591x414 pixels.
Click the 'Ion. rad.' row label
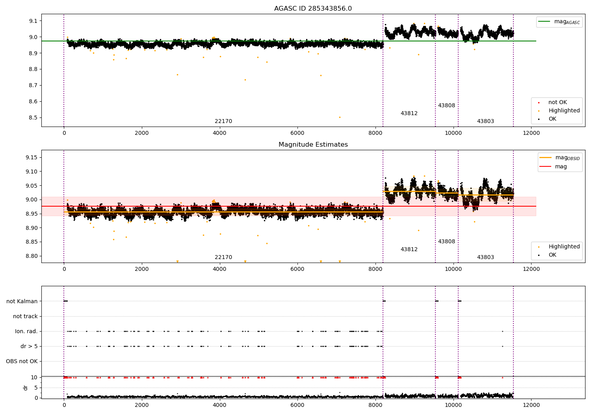[x=26, y=332]
